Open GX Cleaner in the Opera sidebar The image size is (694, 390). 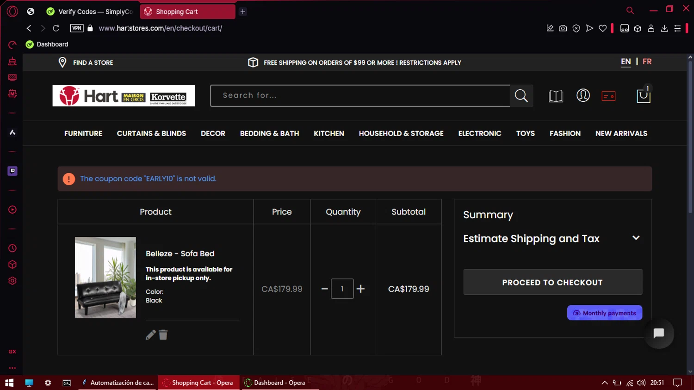(x=12, y=61)
